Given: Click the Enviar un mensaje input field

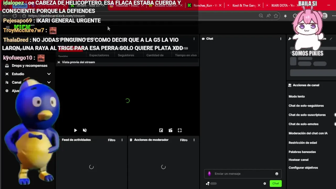Looking at the screenshot, I should pos(243,174).
